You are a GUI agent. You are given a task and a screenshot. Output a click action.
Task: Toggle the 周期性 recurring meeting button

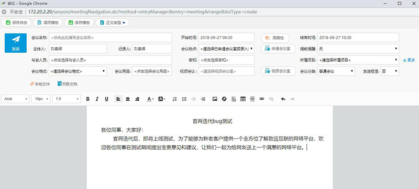point(275,38)
